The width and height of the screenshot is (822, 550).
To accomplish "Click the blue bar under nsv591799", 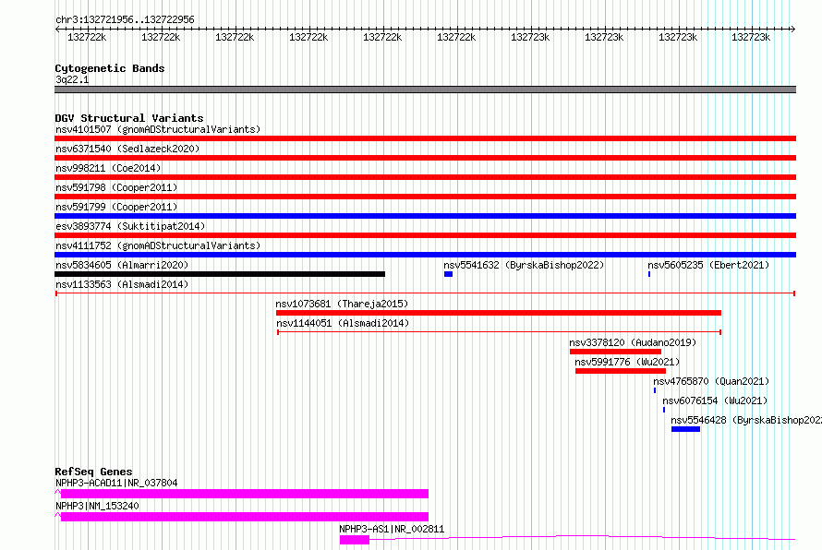I will [x=425, y=216].
